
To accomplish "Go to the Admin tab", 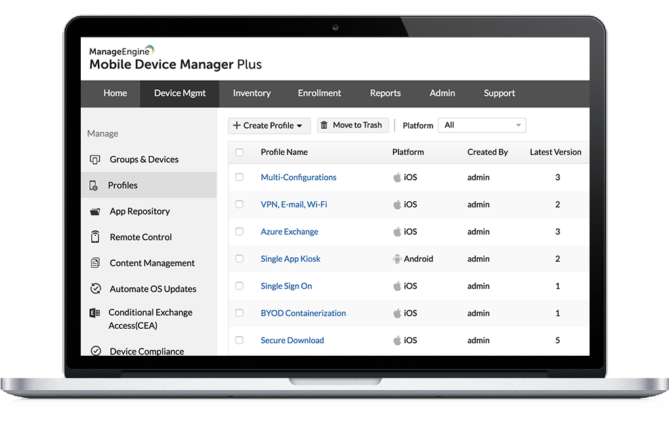I will [442, 93].
